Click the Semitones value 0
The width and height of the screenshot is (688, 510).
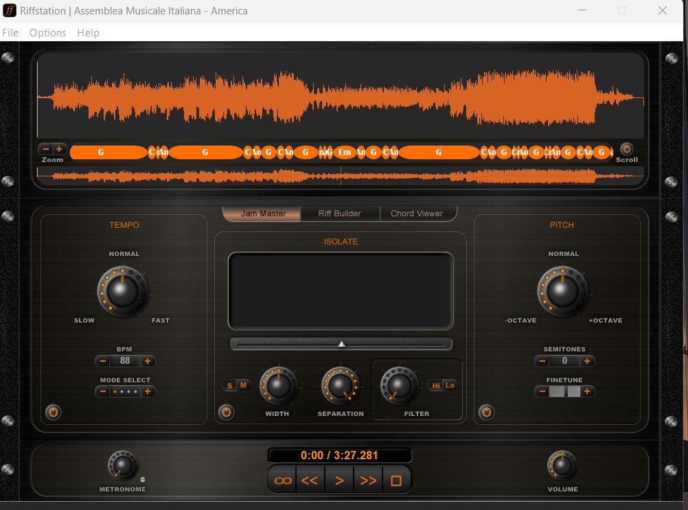click(x=564, y=360)
